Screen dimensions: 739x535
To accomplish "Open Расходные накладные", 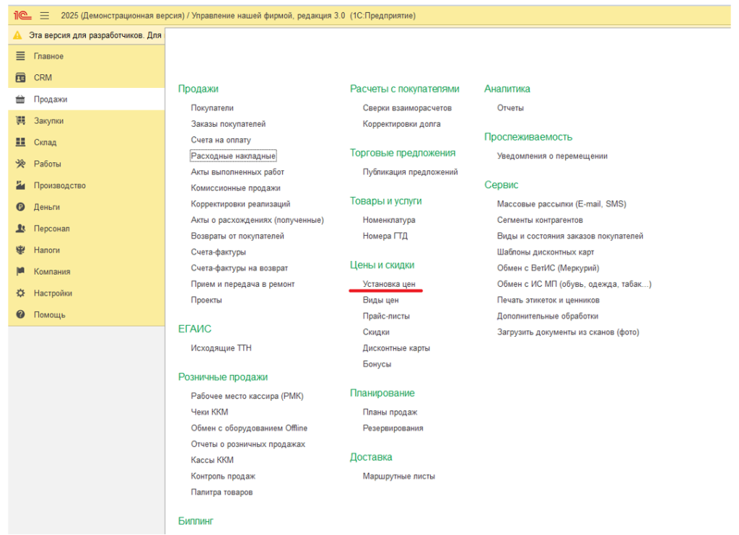I will [x=233, y=156].
